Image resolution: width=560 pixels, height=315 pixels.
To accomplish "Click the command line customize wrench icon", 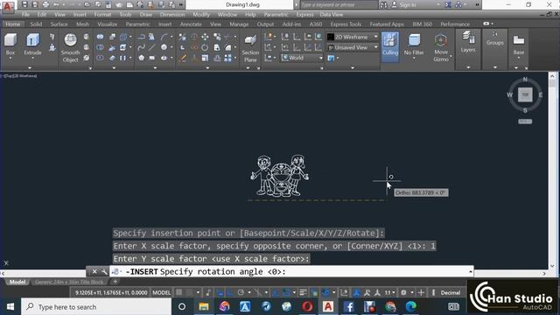I will pos(104,272).
